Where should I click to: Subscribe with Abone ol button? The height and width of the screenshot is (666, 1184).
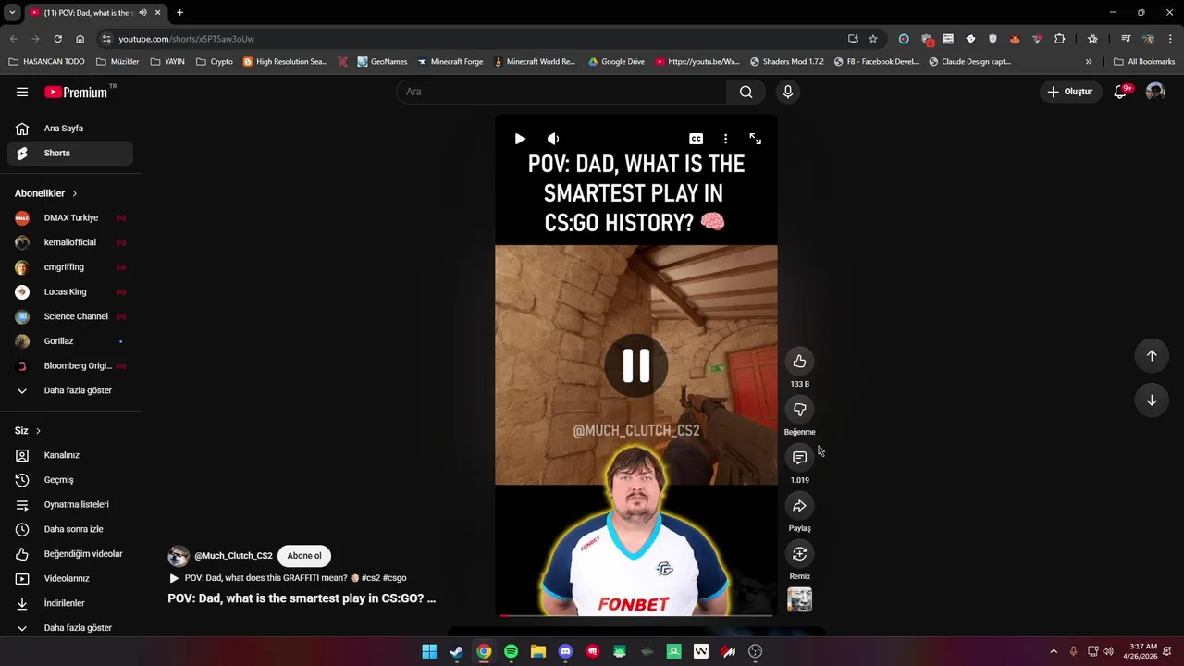click(x=304, y=556)
